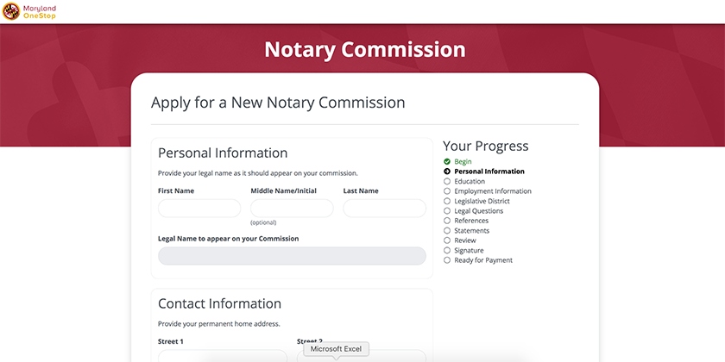Image resolution: width=725 pixels, height=362 pixels.
Task: Focus the Last Name field
Action: point(384,209)
